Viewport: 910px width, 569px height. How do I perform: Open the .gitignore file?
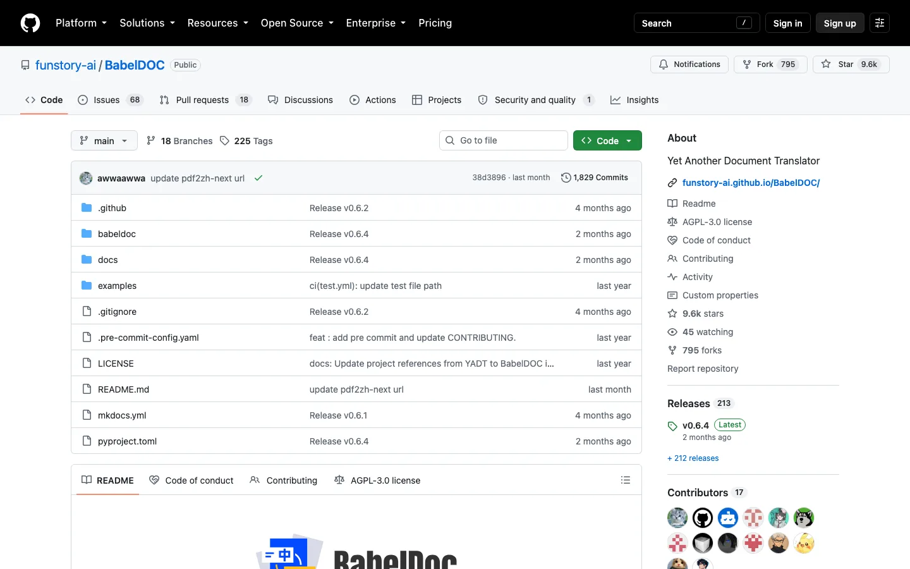(117, 312)
